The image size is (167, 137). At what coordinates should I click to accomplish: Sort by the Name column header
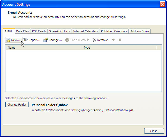point(43,48)
